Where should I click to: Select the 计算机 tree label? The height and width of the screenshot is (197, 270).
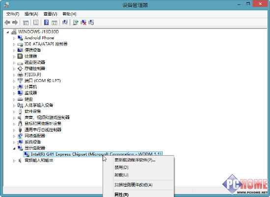(30, 87)
